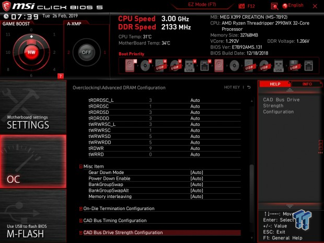The width and height of the screenshot is (324, 243).
Task: Open Power Down Enable Auto dropdown
Action: (196, 179)
